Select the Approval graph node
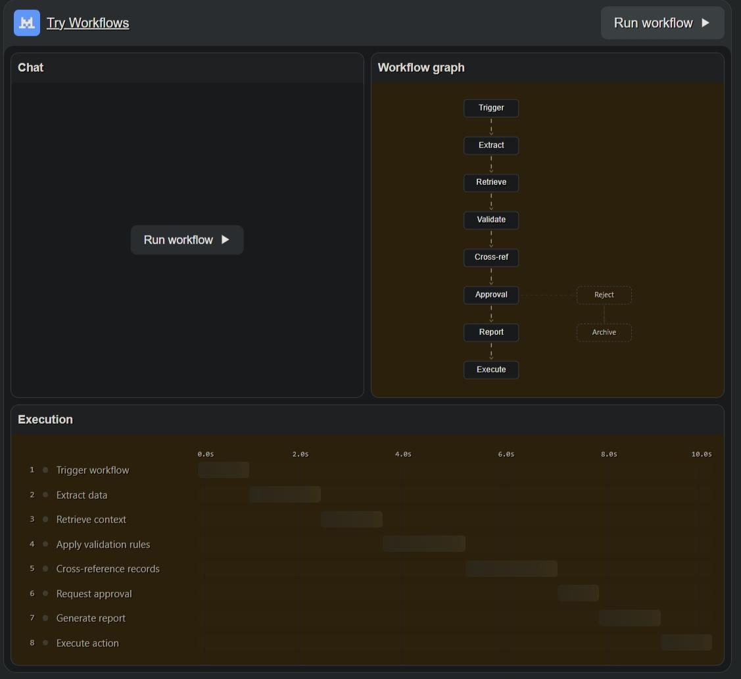The image size is (741, 679). 491,295
